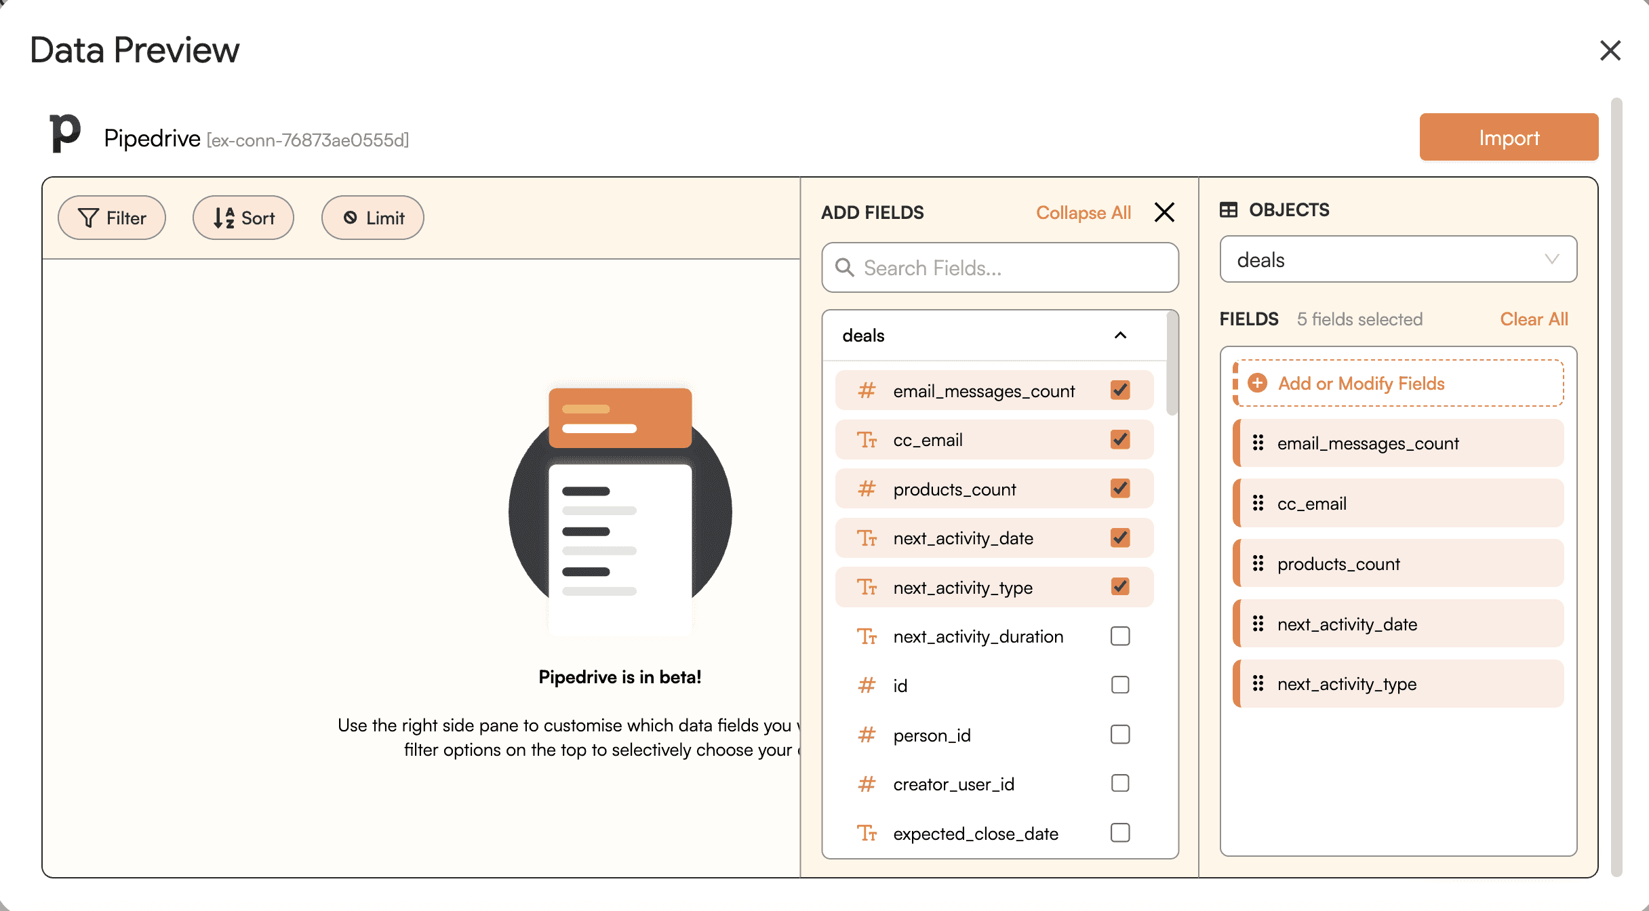Uncheck the next_activity_type field checkbox
Viewport: 1649px width, 911px height.
point(1120,587)
